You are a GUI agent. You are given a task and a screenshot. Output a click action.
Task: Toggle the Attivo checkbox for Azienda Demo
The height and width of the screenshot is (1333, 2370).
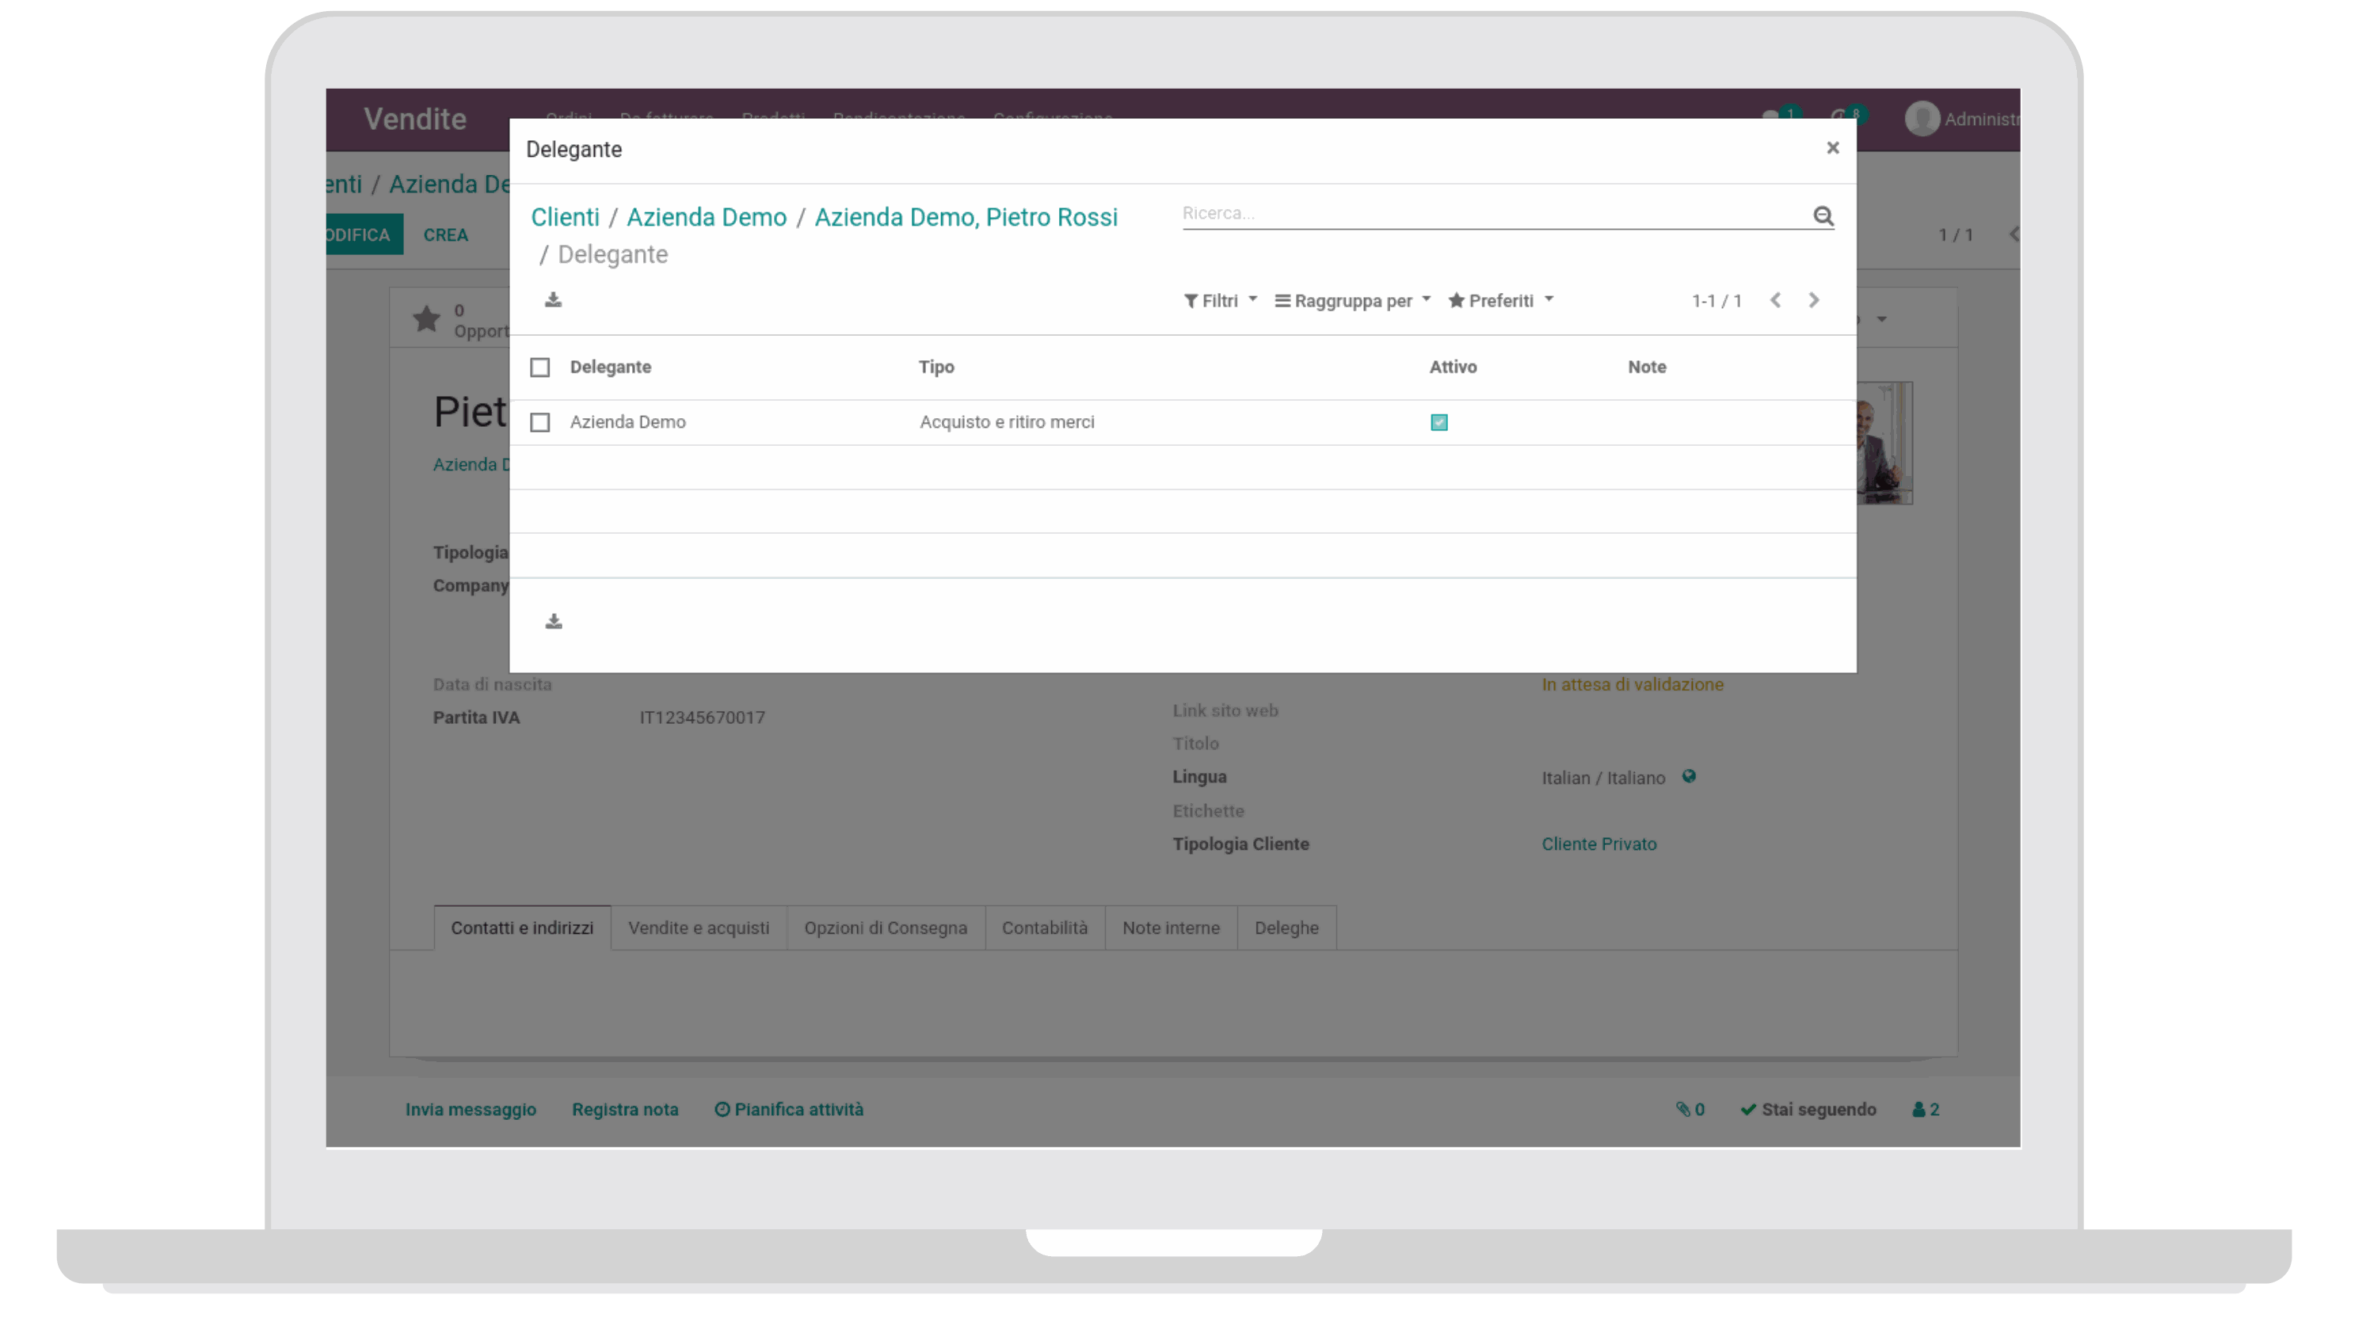click(x=1439, y=422)
